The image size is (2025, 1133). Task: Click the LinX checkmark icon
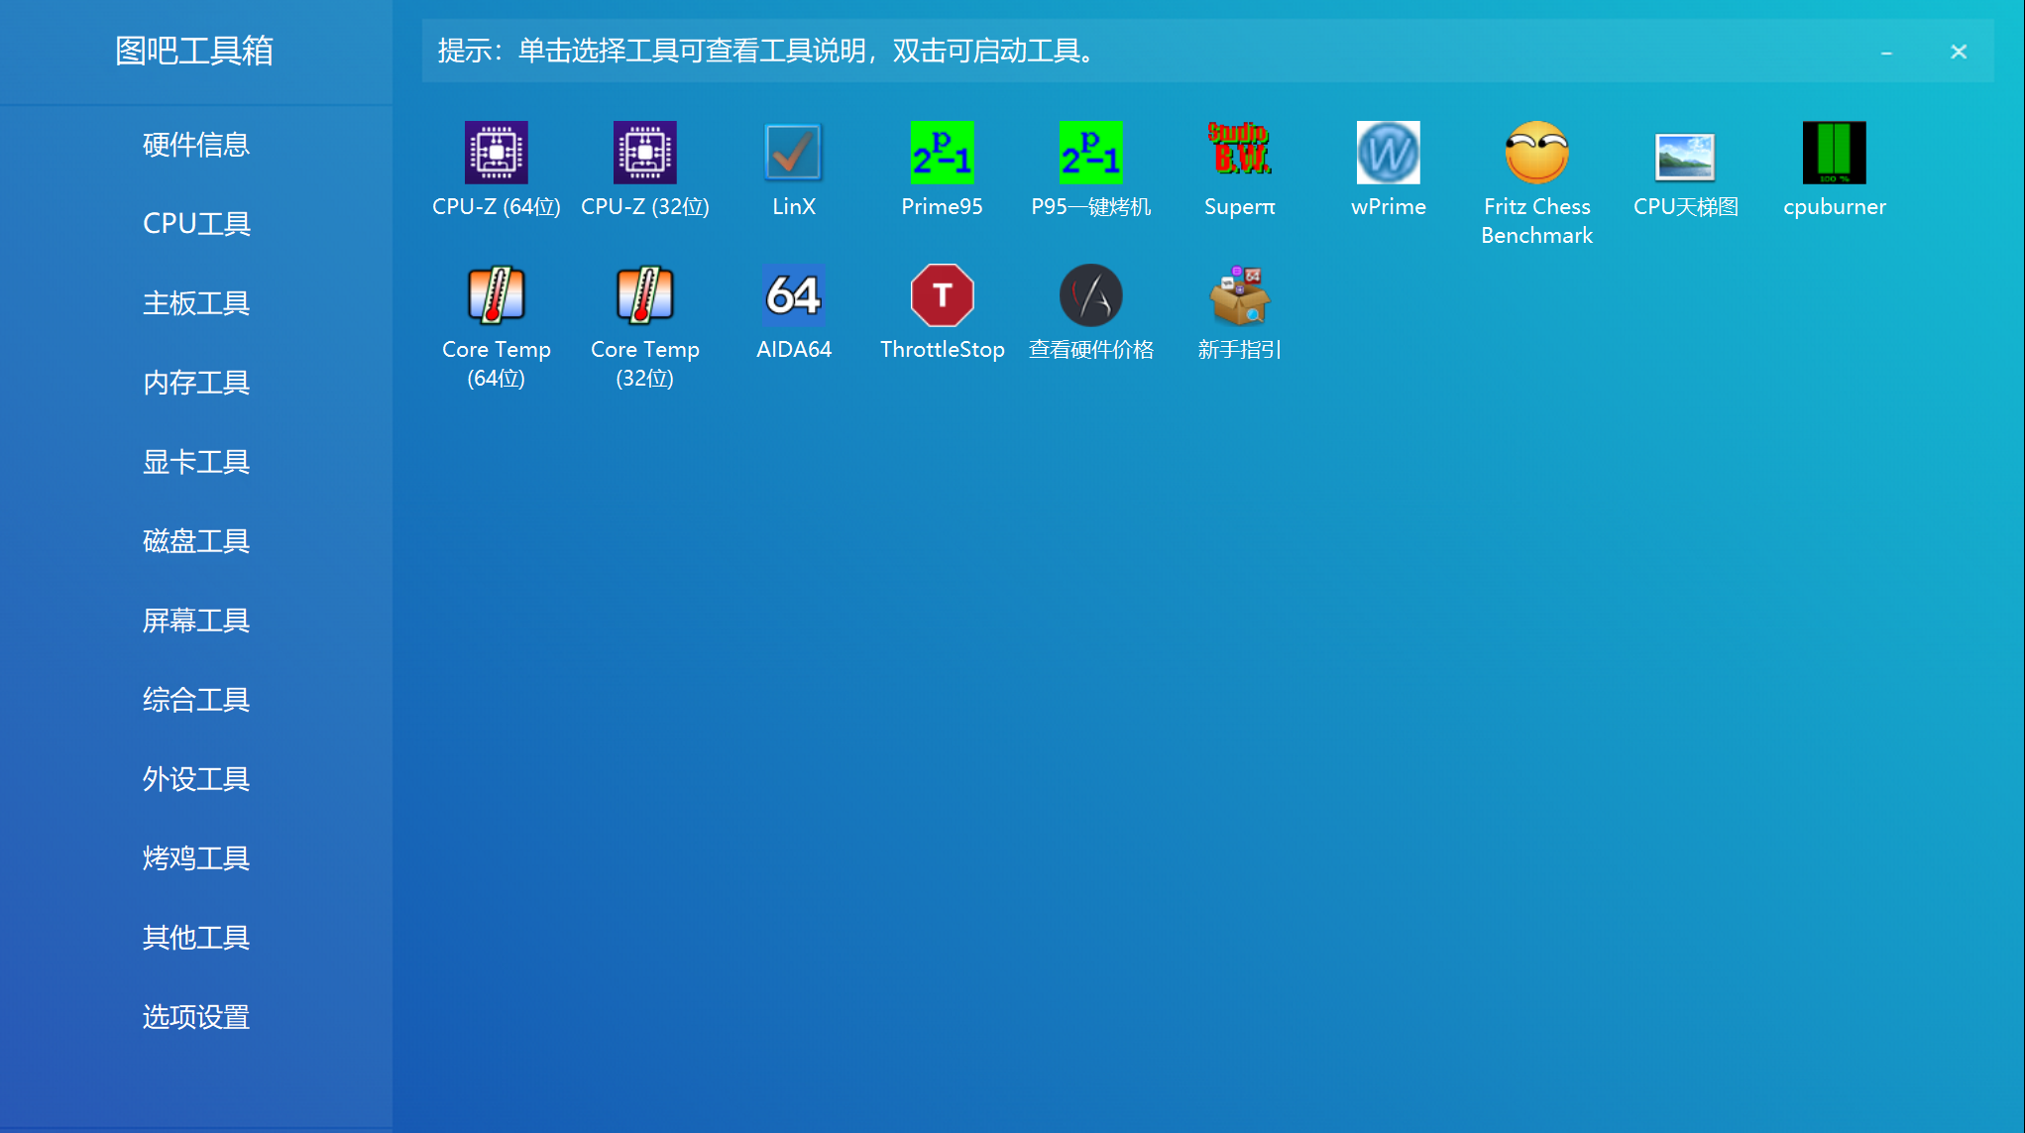(x=793, y=153)
